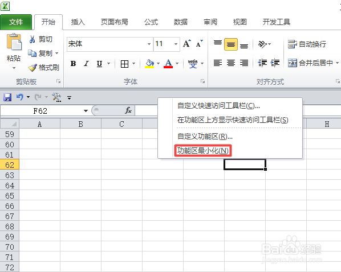Expand fill color dropdown arrow
Screen dimensions: 341x272
tap(158, 64)
